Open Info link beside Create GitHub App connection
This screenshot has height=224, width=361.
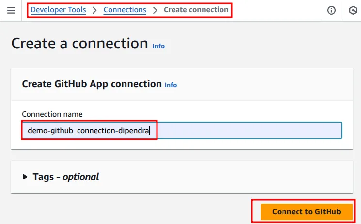[171, 85]
